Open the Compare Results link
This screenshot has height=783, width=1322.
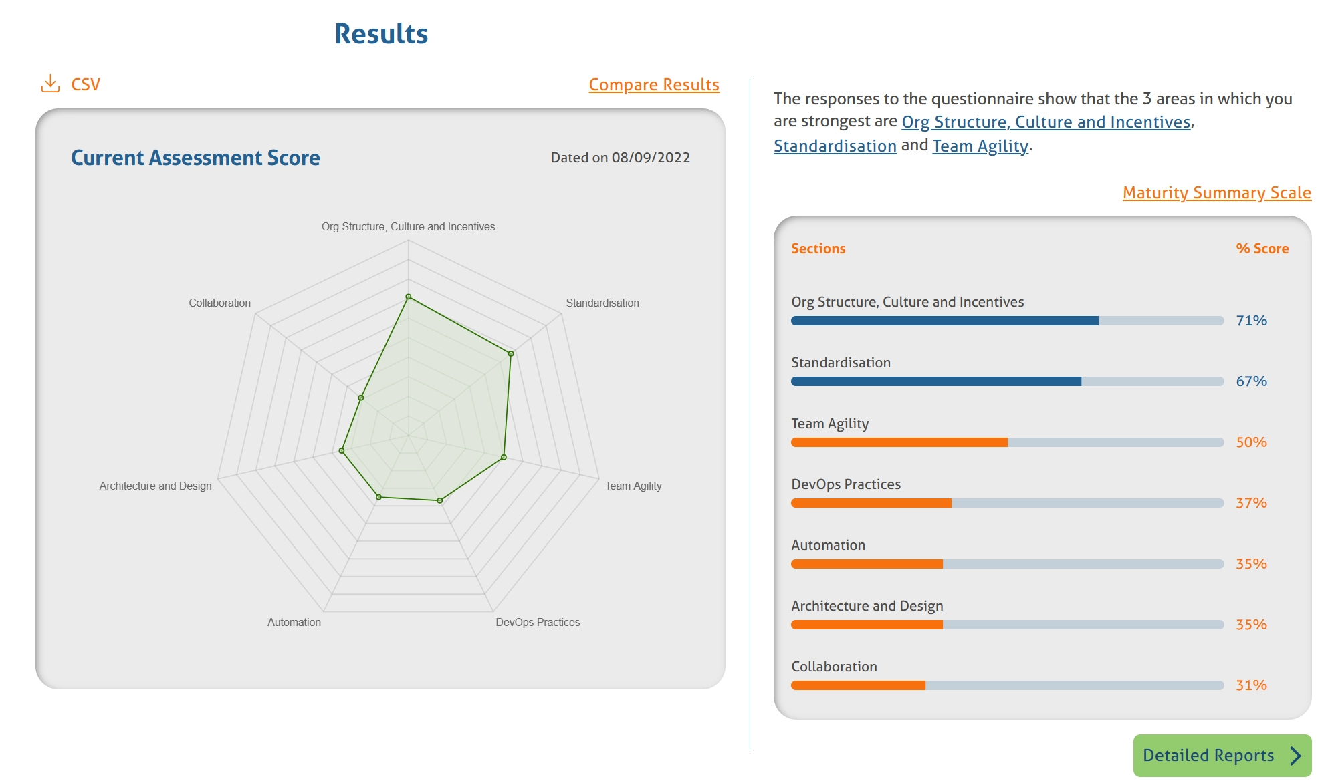point(653,85)
